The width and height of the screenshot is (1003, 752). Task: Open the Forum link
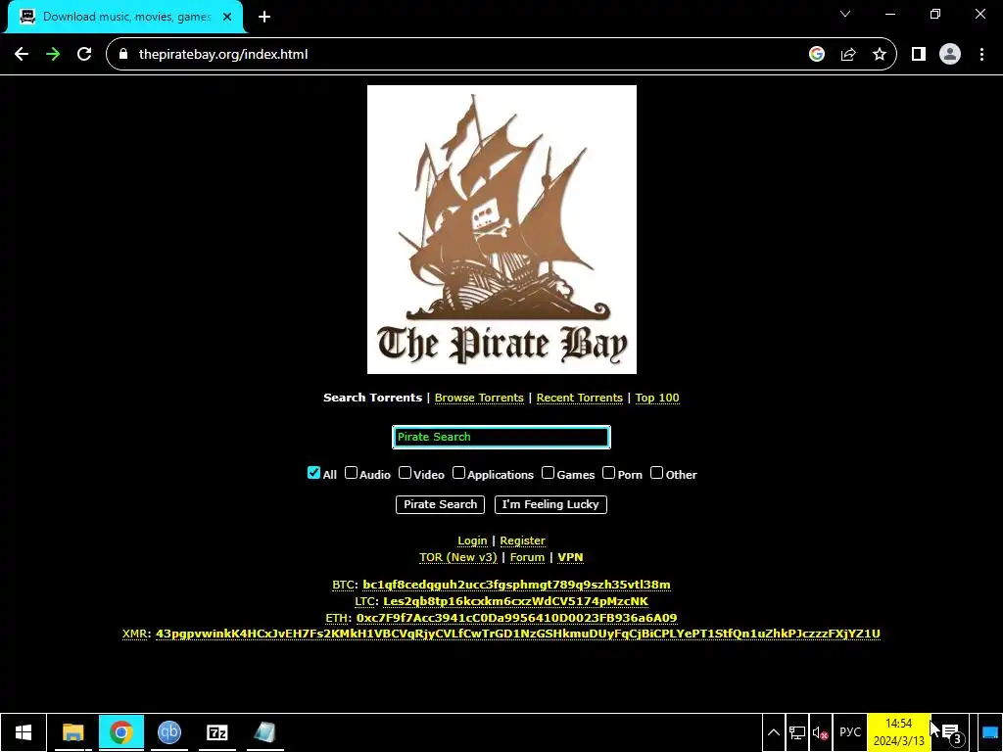point(527,557)
